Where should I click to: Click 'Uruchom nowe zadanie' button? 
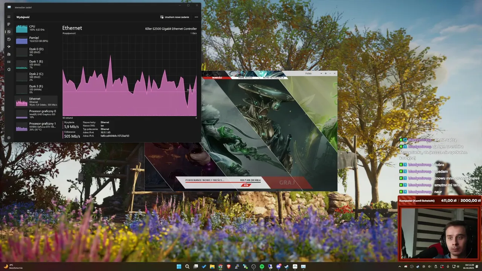(175, 17)
